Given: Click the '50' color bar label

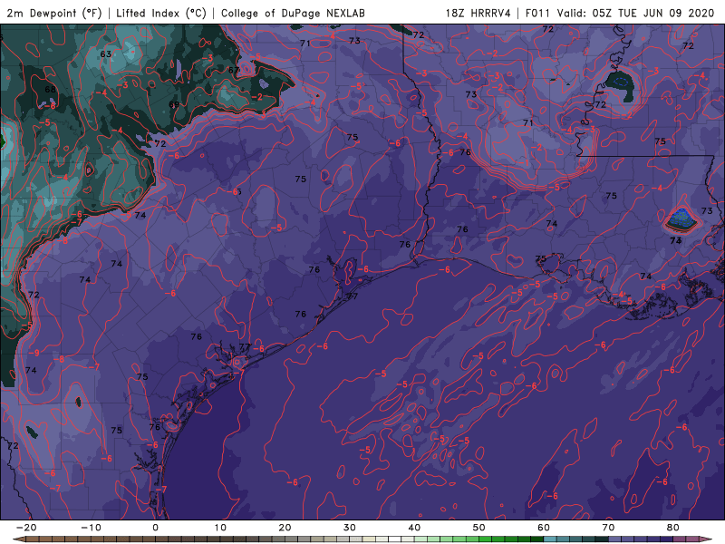Looking at the screenshot, I should click(x=479, y=528).
